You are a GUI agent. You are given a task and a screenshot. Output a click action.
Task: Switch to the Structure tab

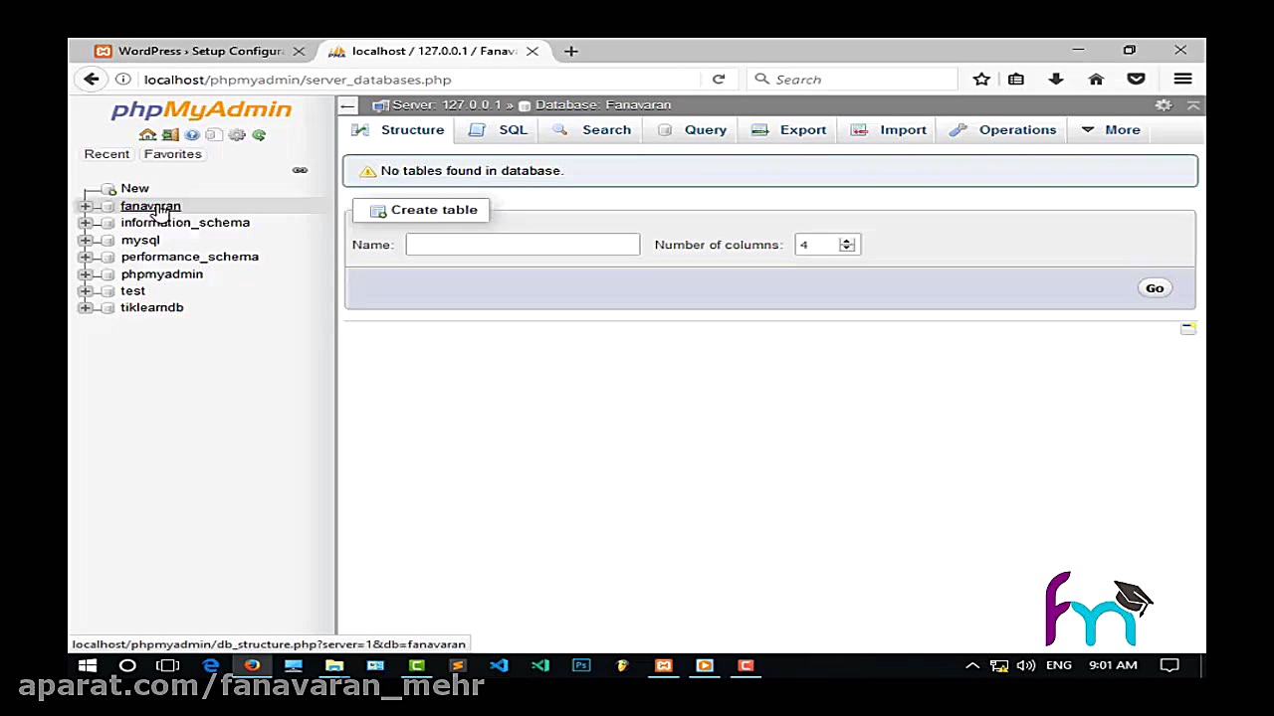tap(398, 129)
